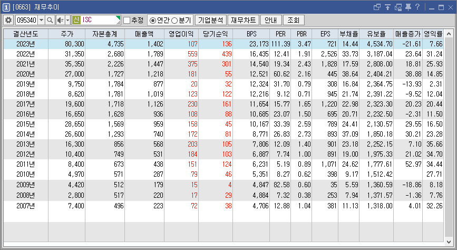Screen dimensions: 457x250
Task: Click the scrollbar up arrow
Action: tap(449, 34)
